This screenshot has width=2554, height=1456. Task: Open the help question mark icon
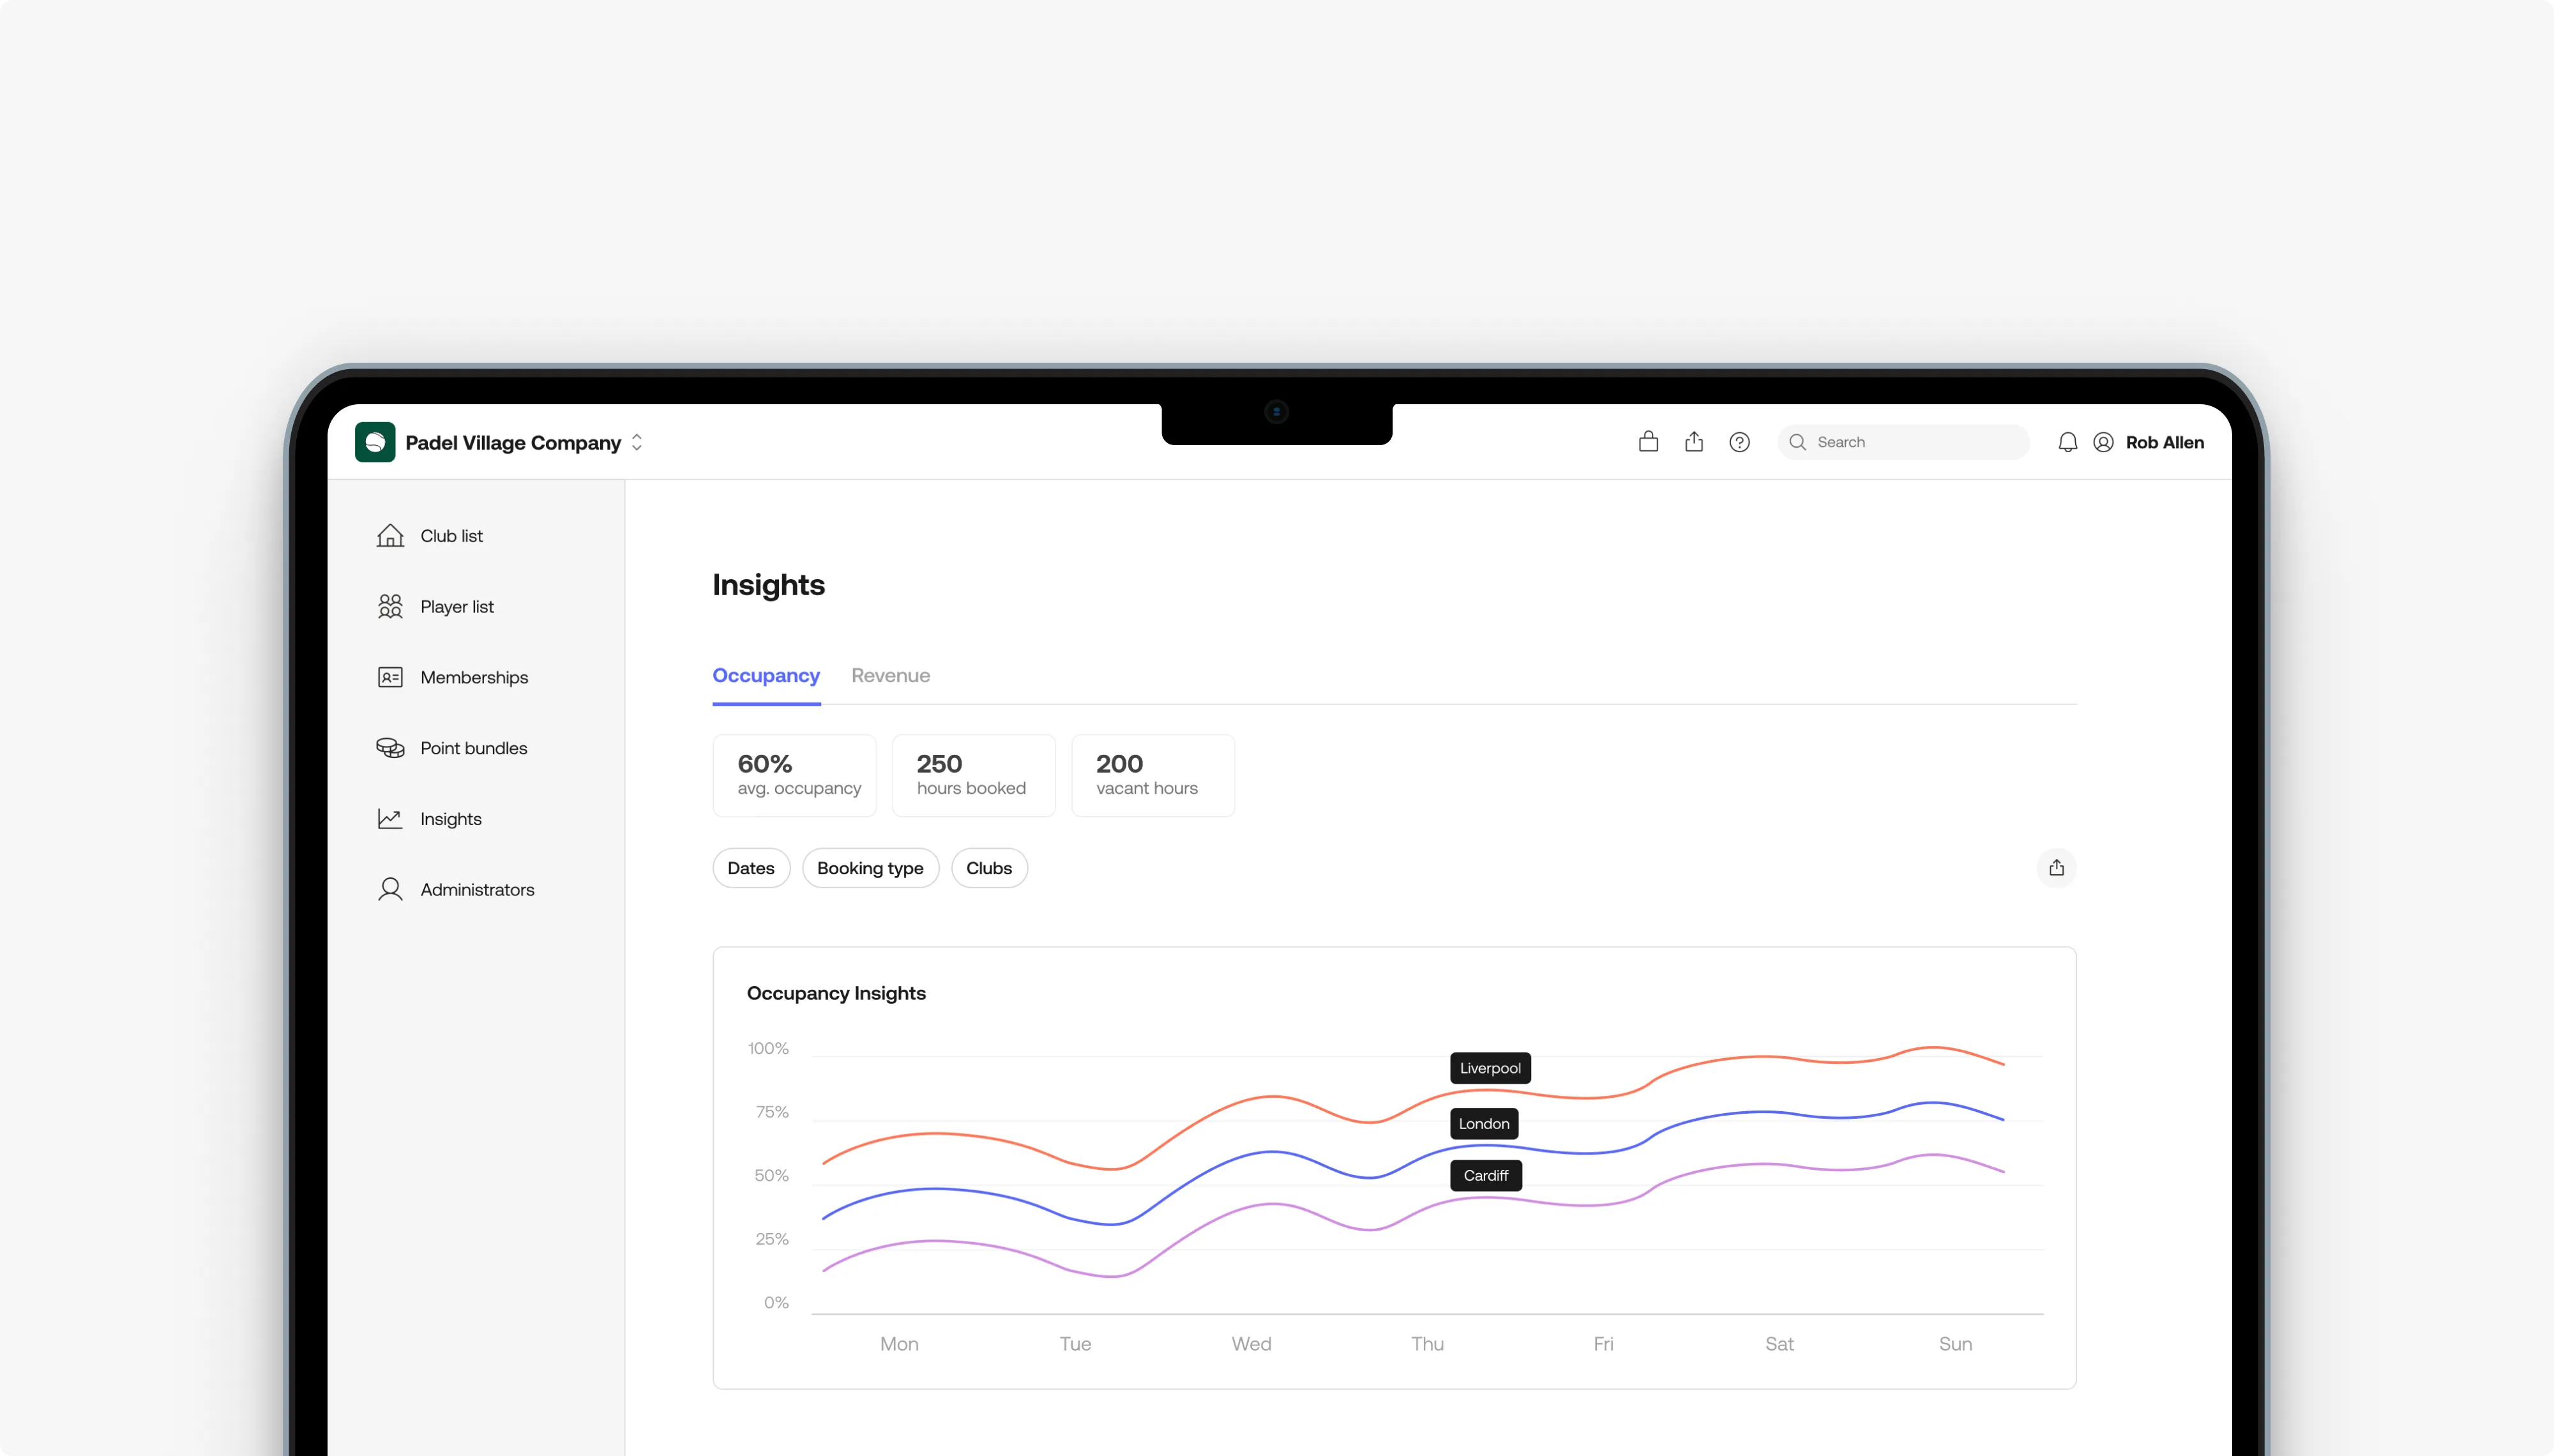click(x=1739, y=442)
